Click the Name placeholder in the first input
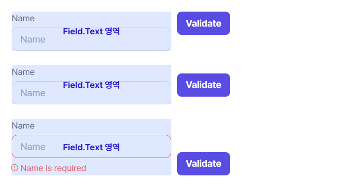Image resolution: width=364 pixels, height=187 pixels. coord(33,39)
